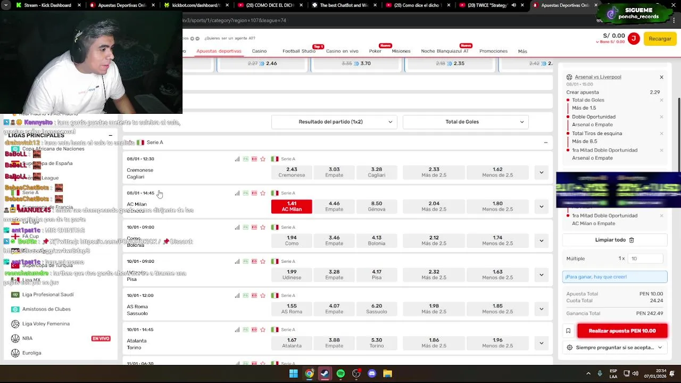Click PA badge on Atalanta vs Torino row
The image size is (681, 383).
[246, 329]
